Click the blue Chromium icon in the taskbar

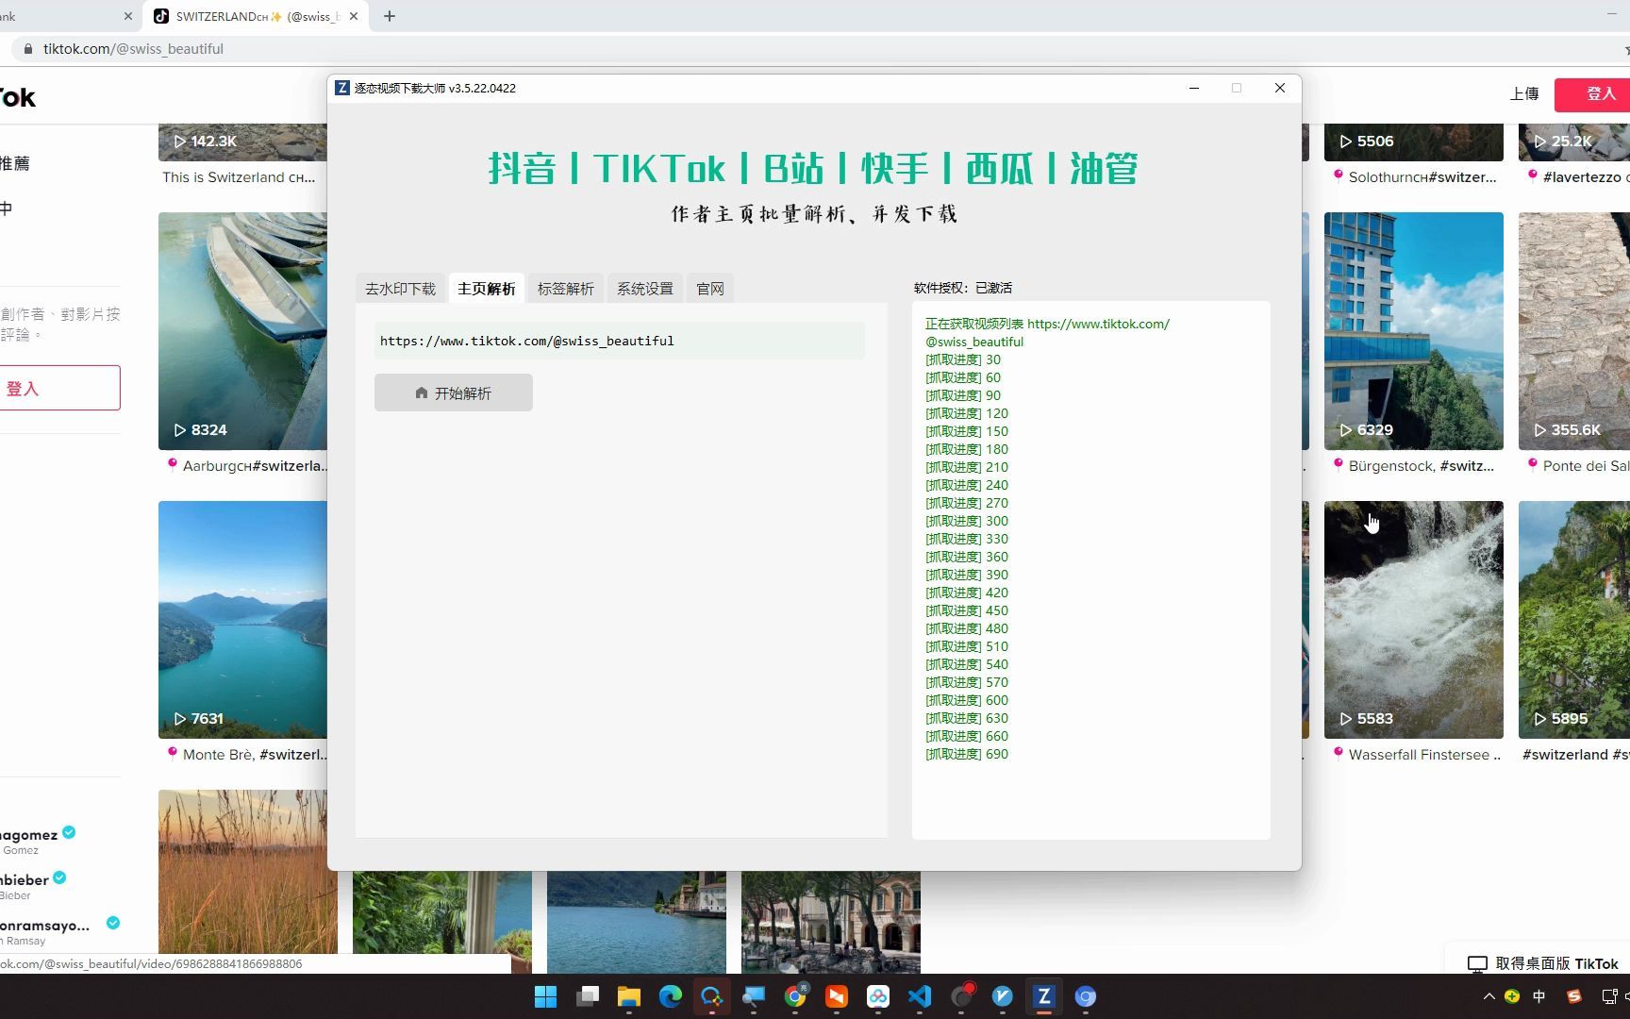pos(1086,996)
